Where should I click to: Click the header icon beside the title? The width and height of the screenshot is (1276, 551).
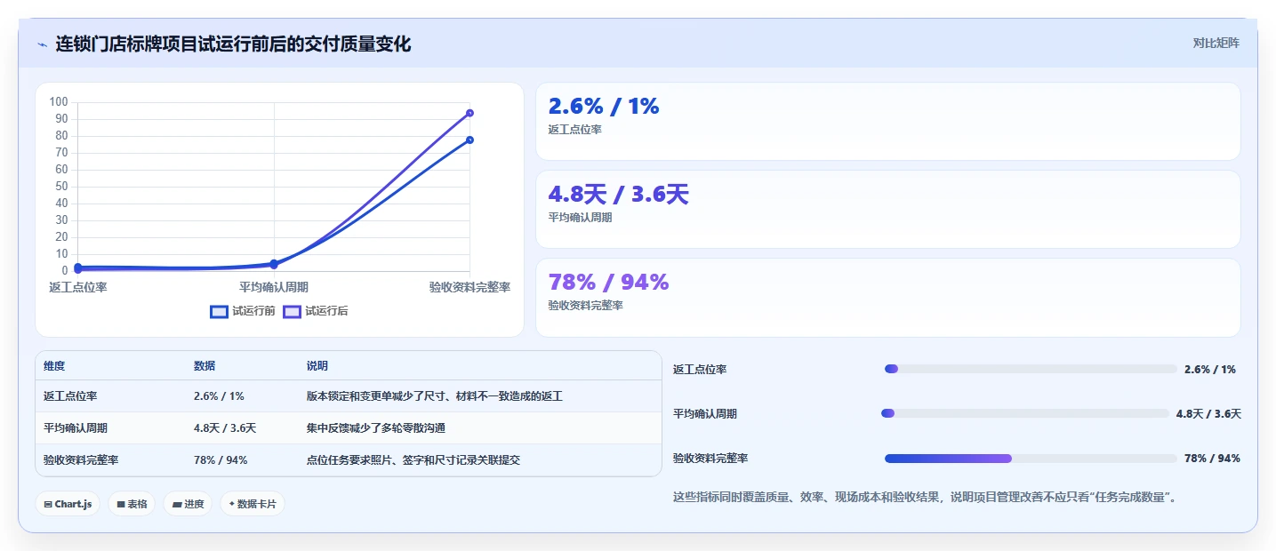tap(42, 44)
